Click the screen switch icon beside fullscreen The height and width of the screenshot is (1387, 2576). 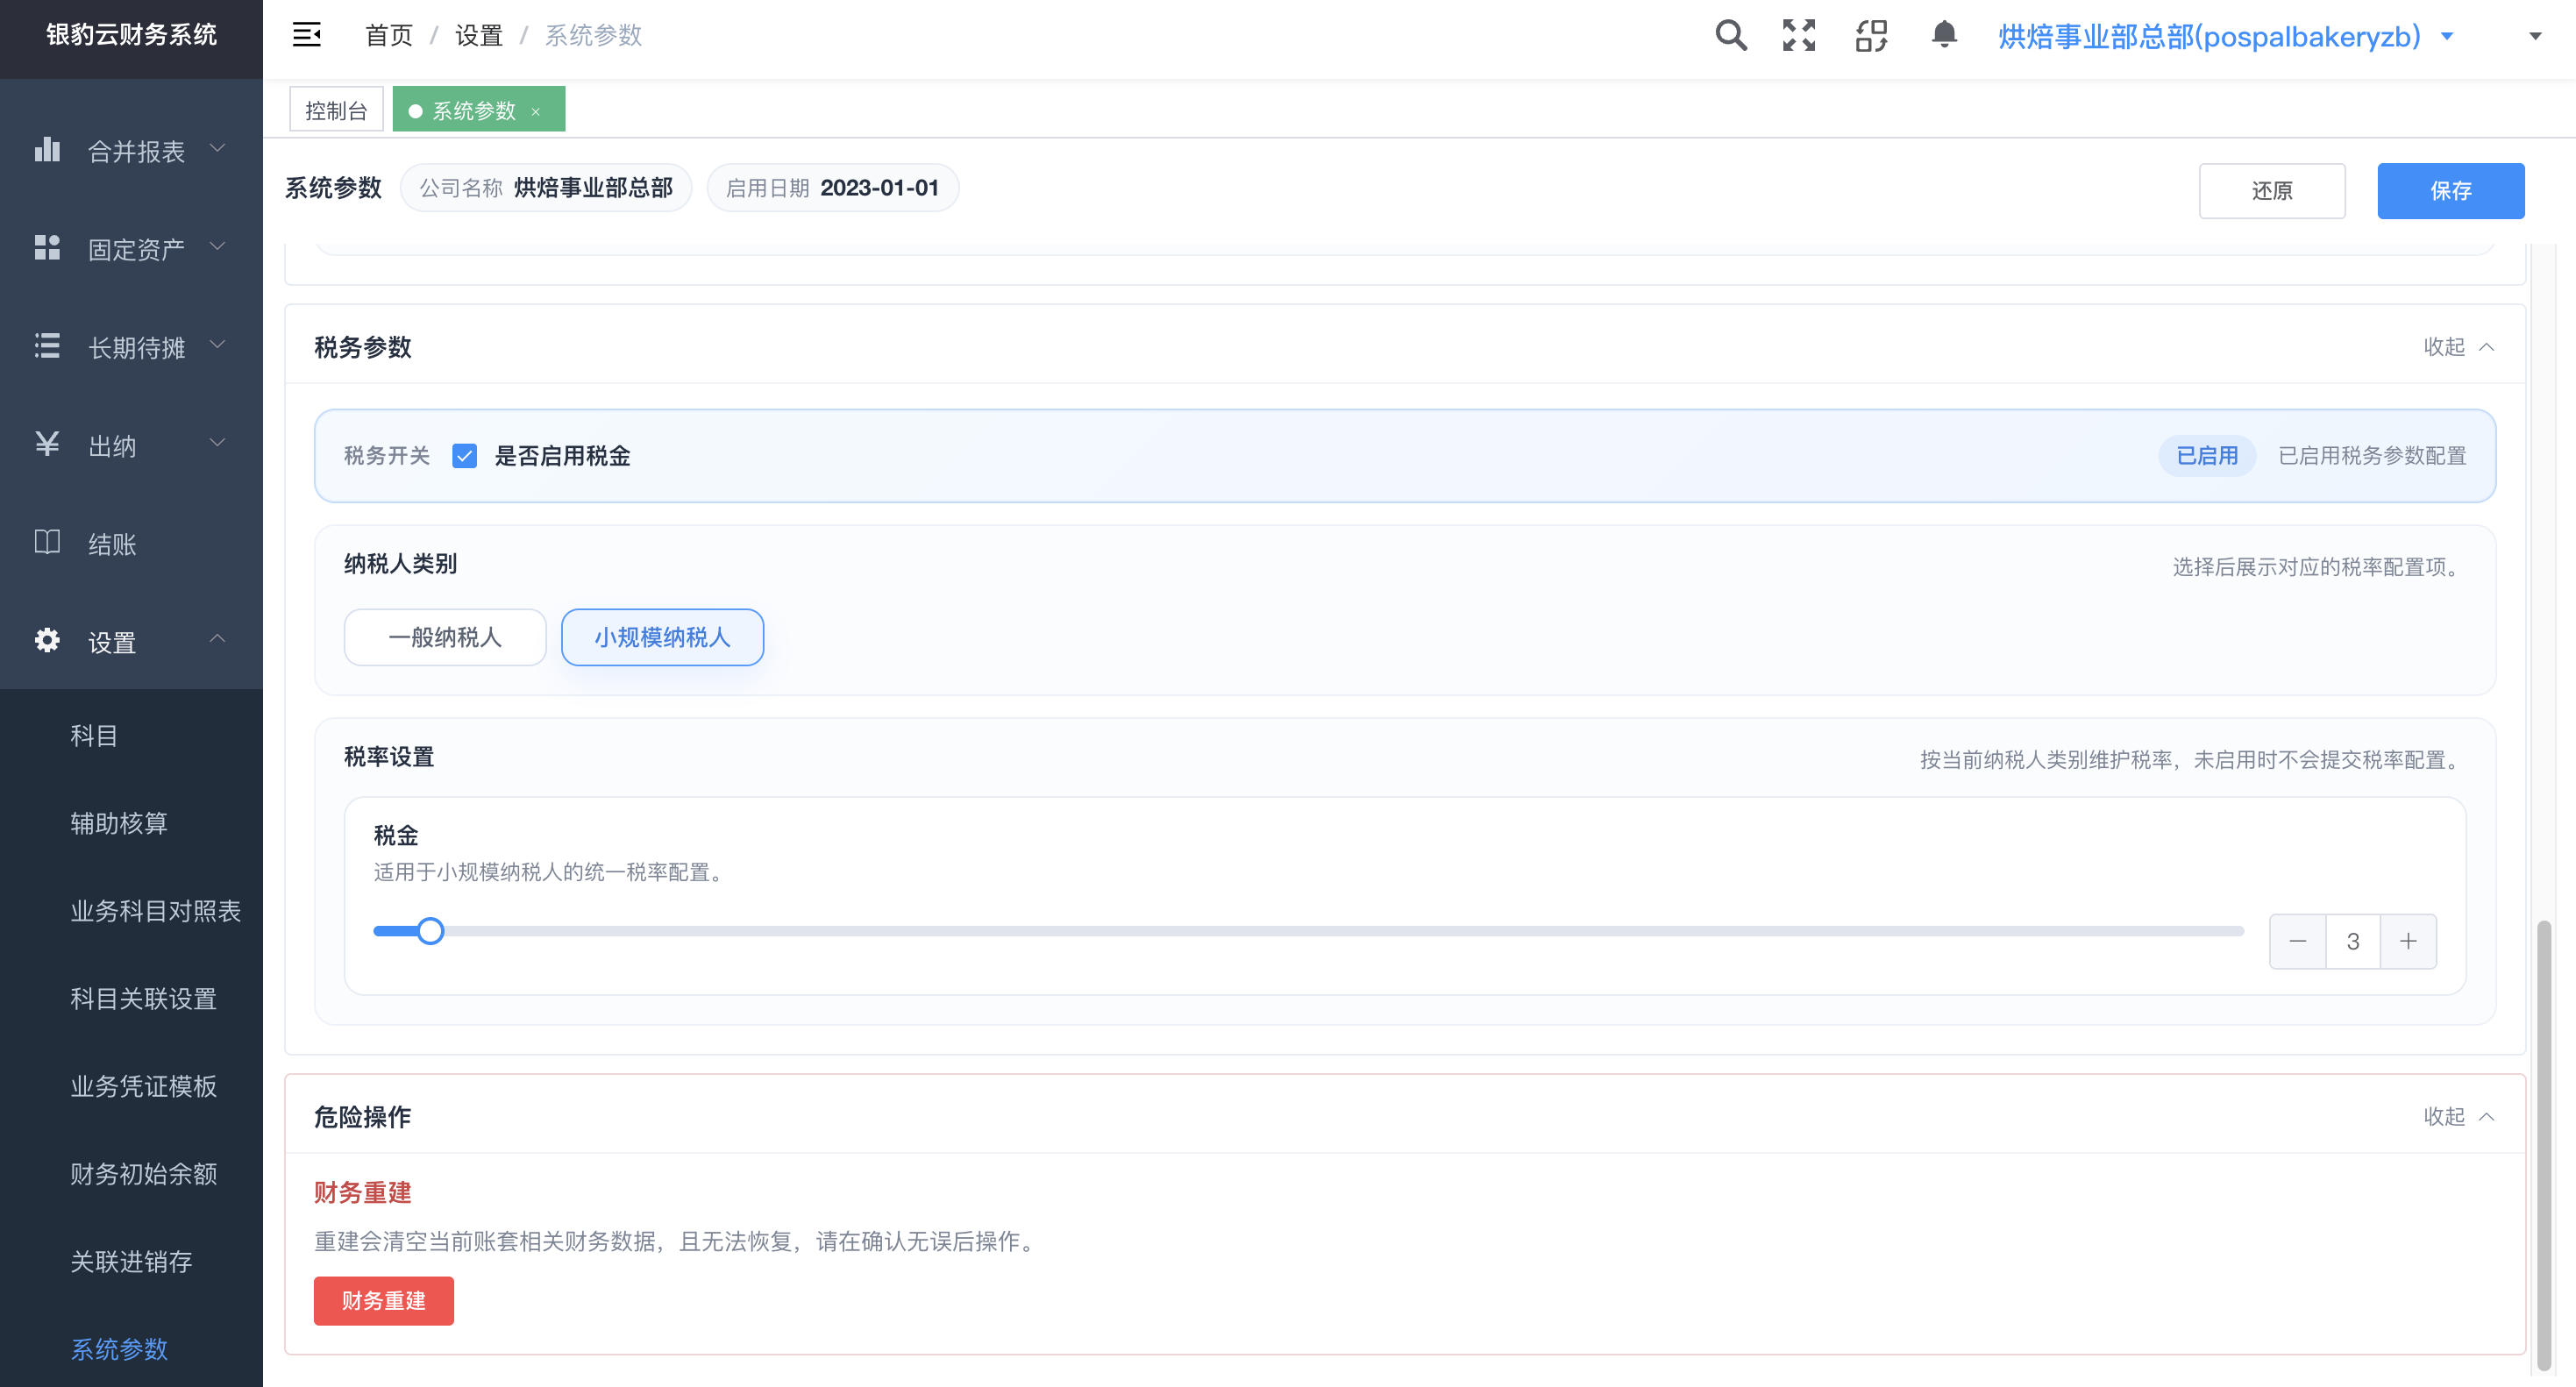coord(1871,36)
